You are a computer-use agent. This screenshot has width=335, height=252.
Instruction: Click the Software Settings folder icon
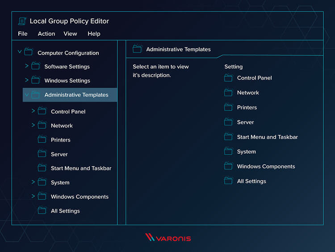click(x=35, y=66)
